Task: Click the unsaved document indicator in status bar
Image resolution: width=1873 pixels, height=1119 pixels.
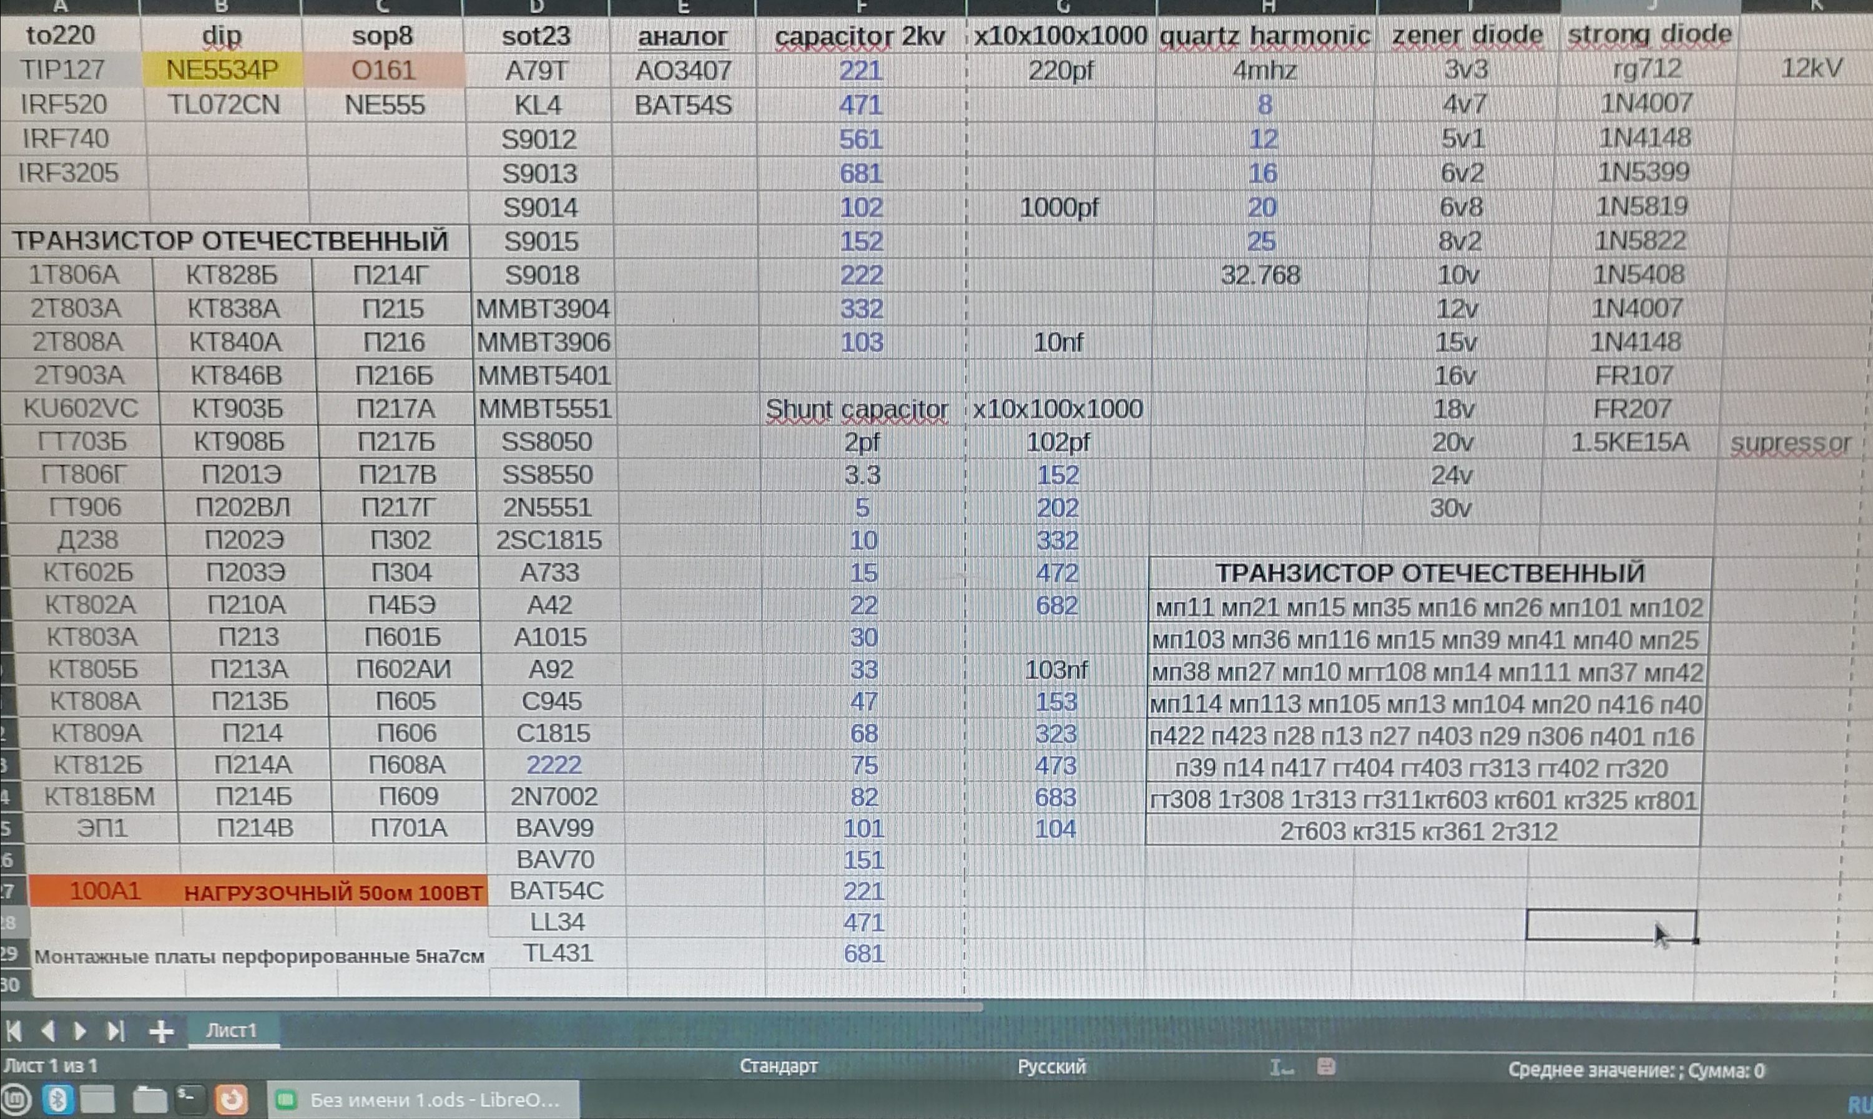Action: coord(1326,1067)
